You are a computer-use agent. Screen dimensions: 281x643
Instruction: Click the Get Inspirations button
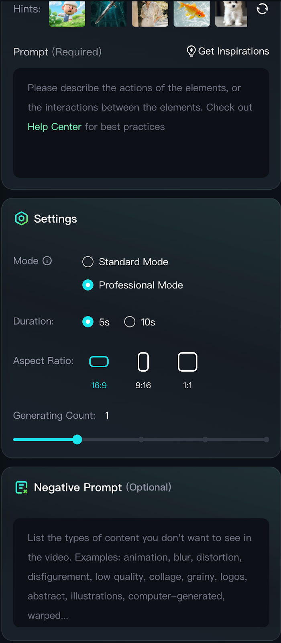228,51
